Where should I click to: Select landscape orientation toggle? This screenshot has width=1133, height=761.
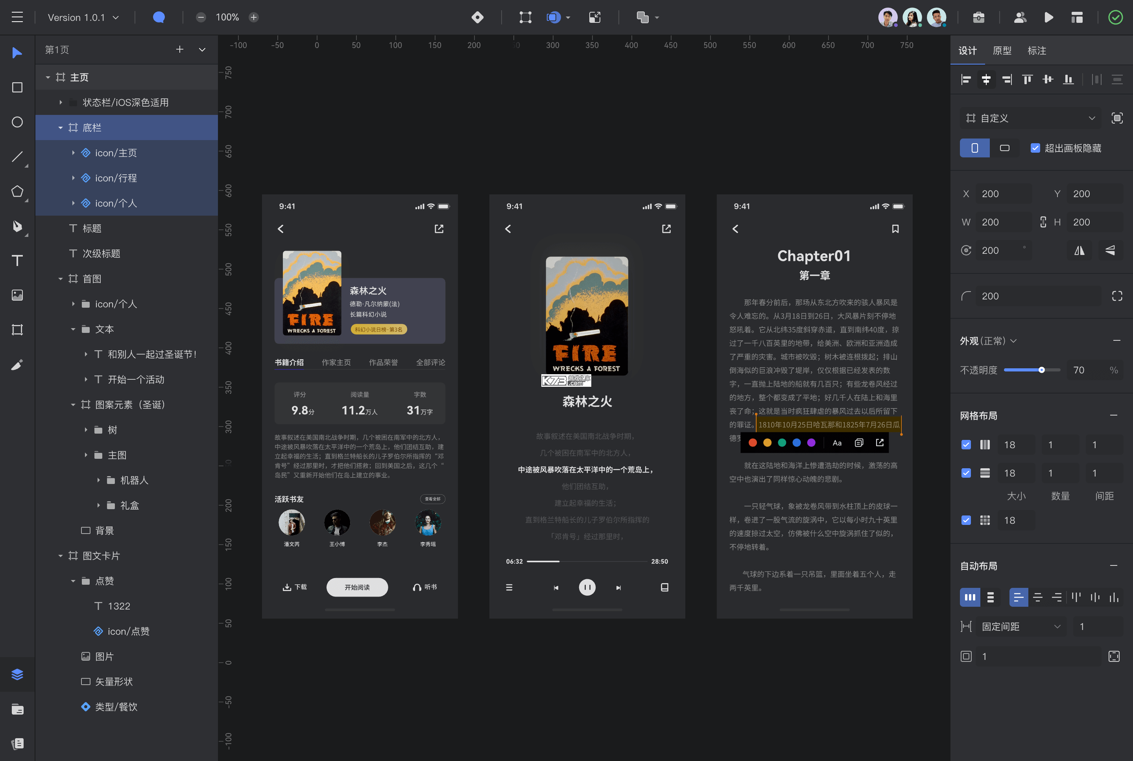click(1004, 148)
